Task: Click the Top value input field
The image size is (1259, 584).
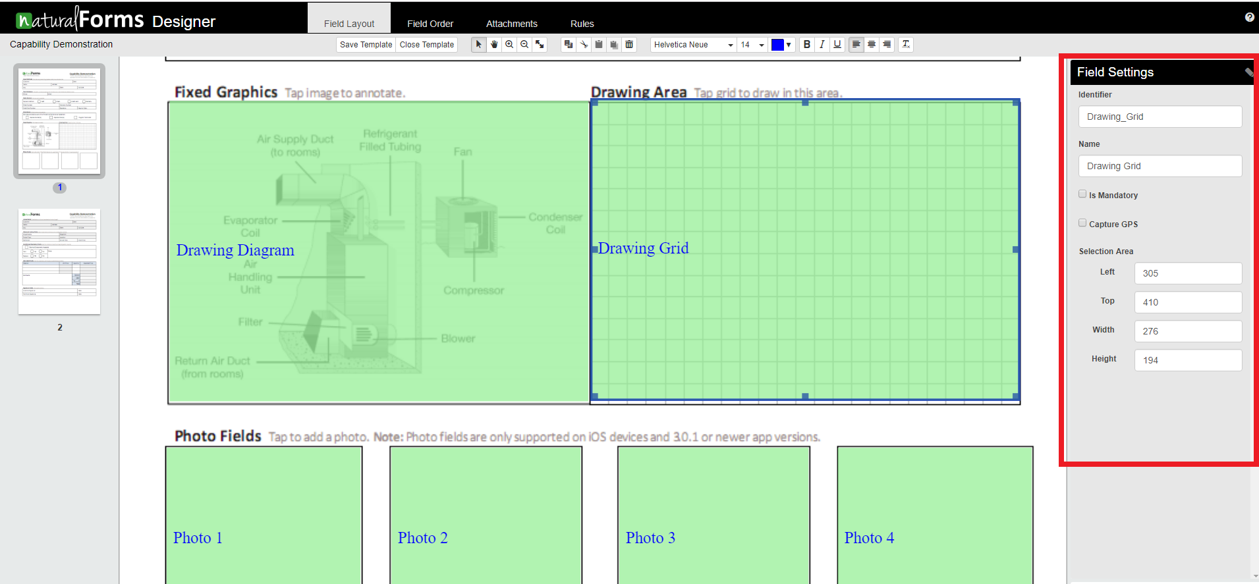Action: [1188, 302]
